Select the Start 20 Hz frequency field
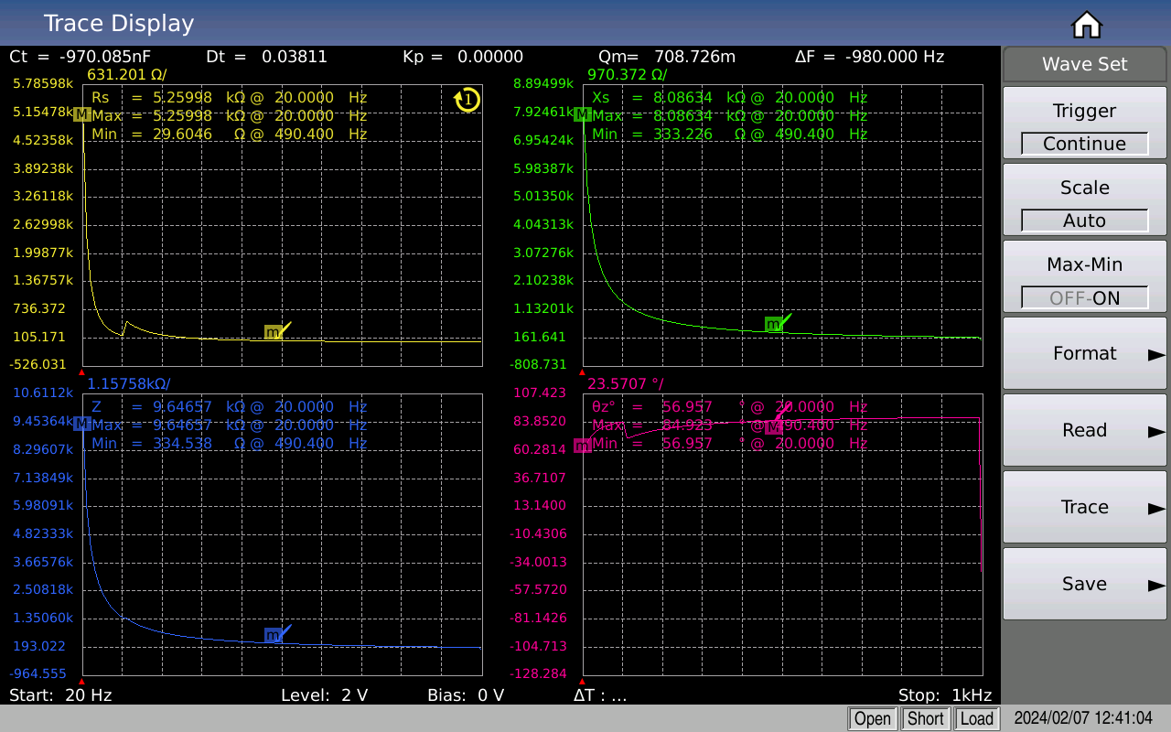Screen dimensions: 1171x732 coord(60,695)
